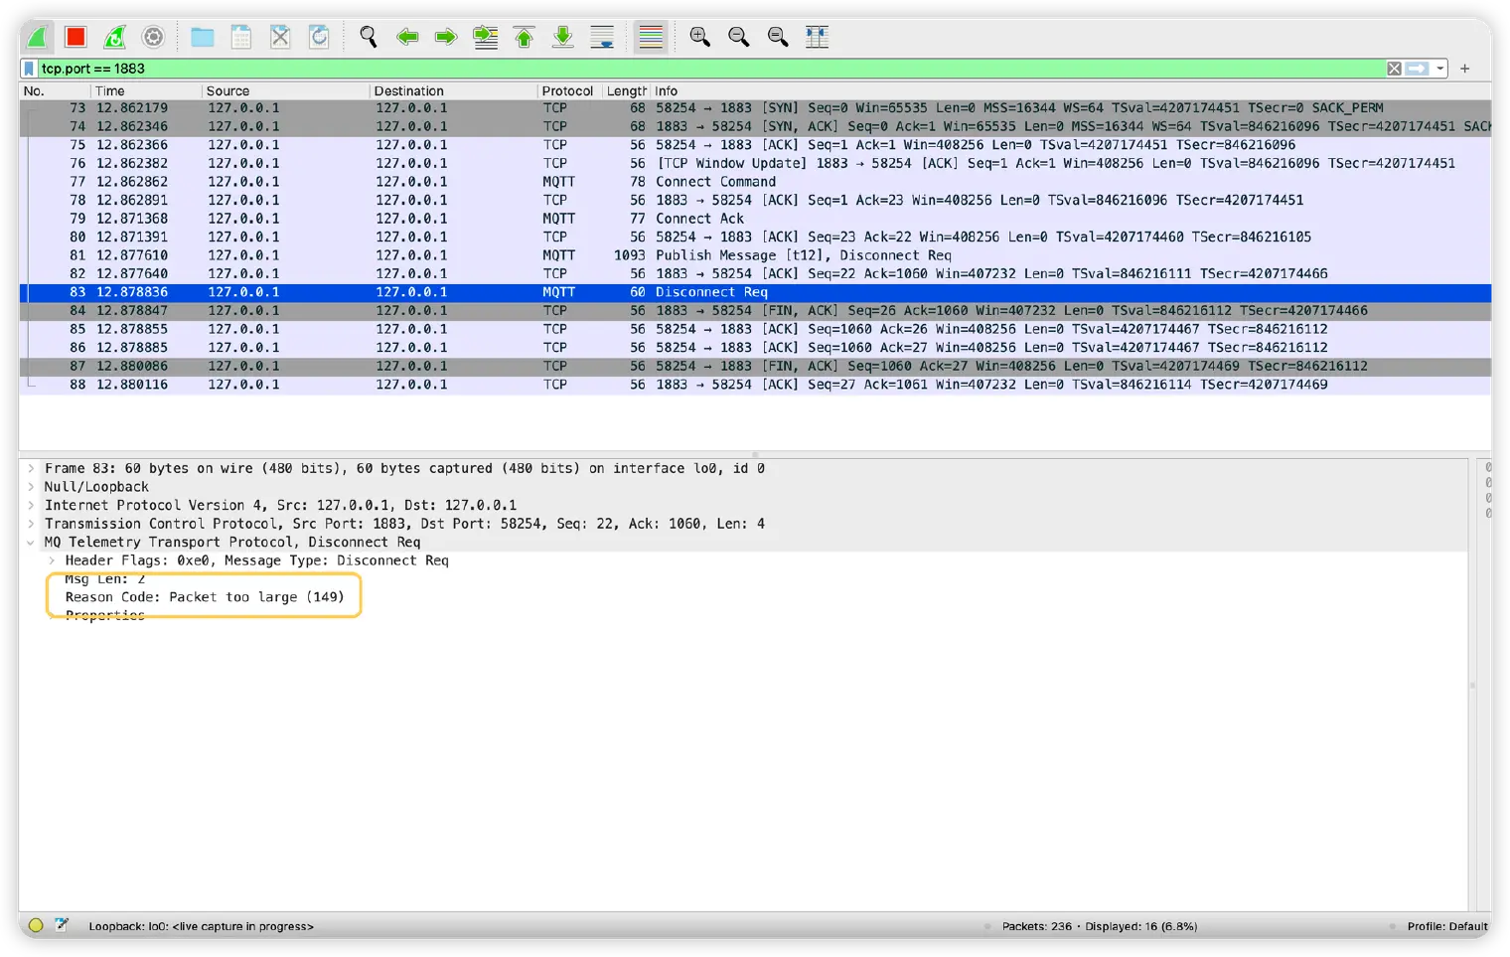Click the display filter bookmark icon
The width and height of the screenshot is (1510, 957).
pyautogui.click(x=30, y=69)
